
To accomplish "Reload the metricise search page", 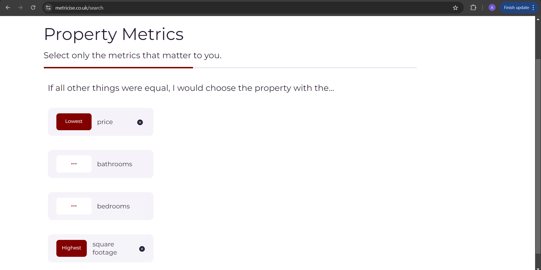I will [x=33, y=8].
